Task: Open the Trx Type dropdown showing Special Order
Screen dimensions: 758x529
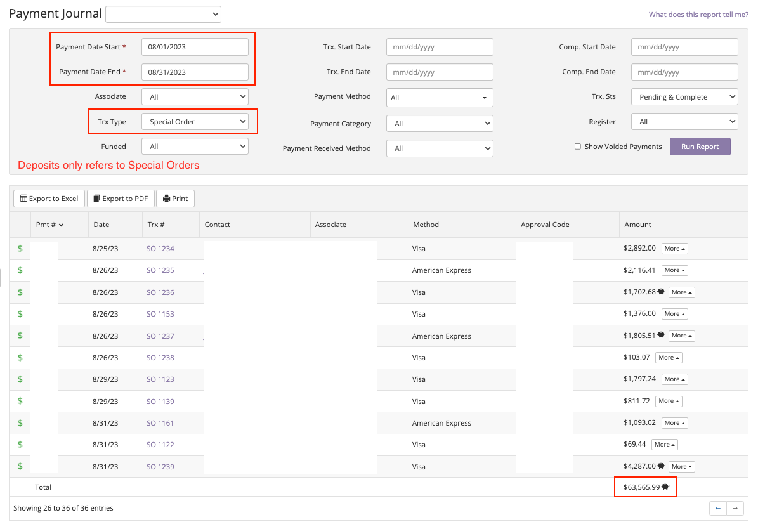Action: point(195,121)
